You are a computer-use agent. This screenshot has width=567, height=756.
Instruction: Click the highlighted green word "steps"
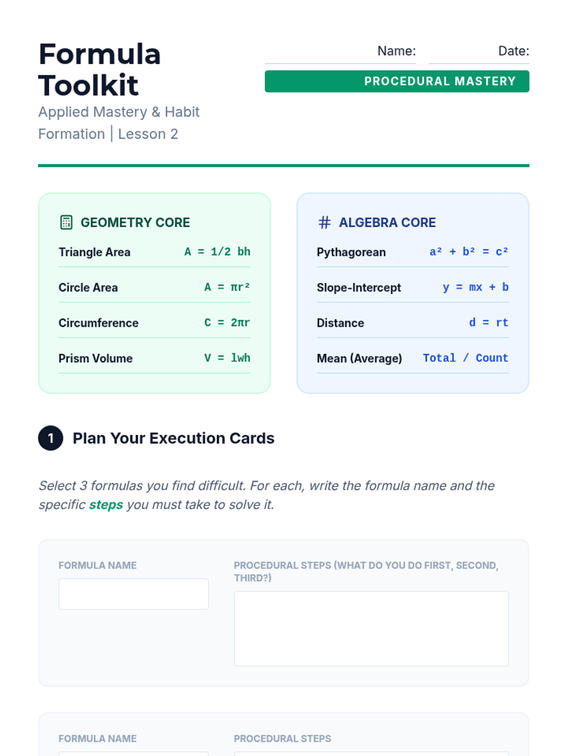coord(106,505)
